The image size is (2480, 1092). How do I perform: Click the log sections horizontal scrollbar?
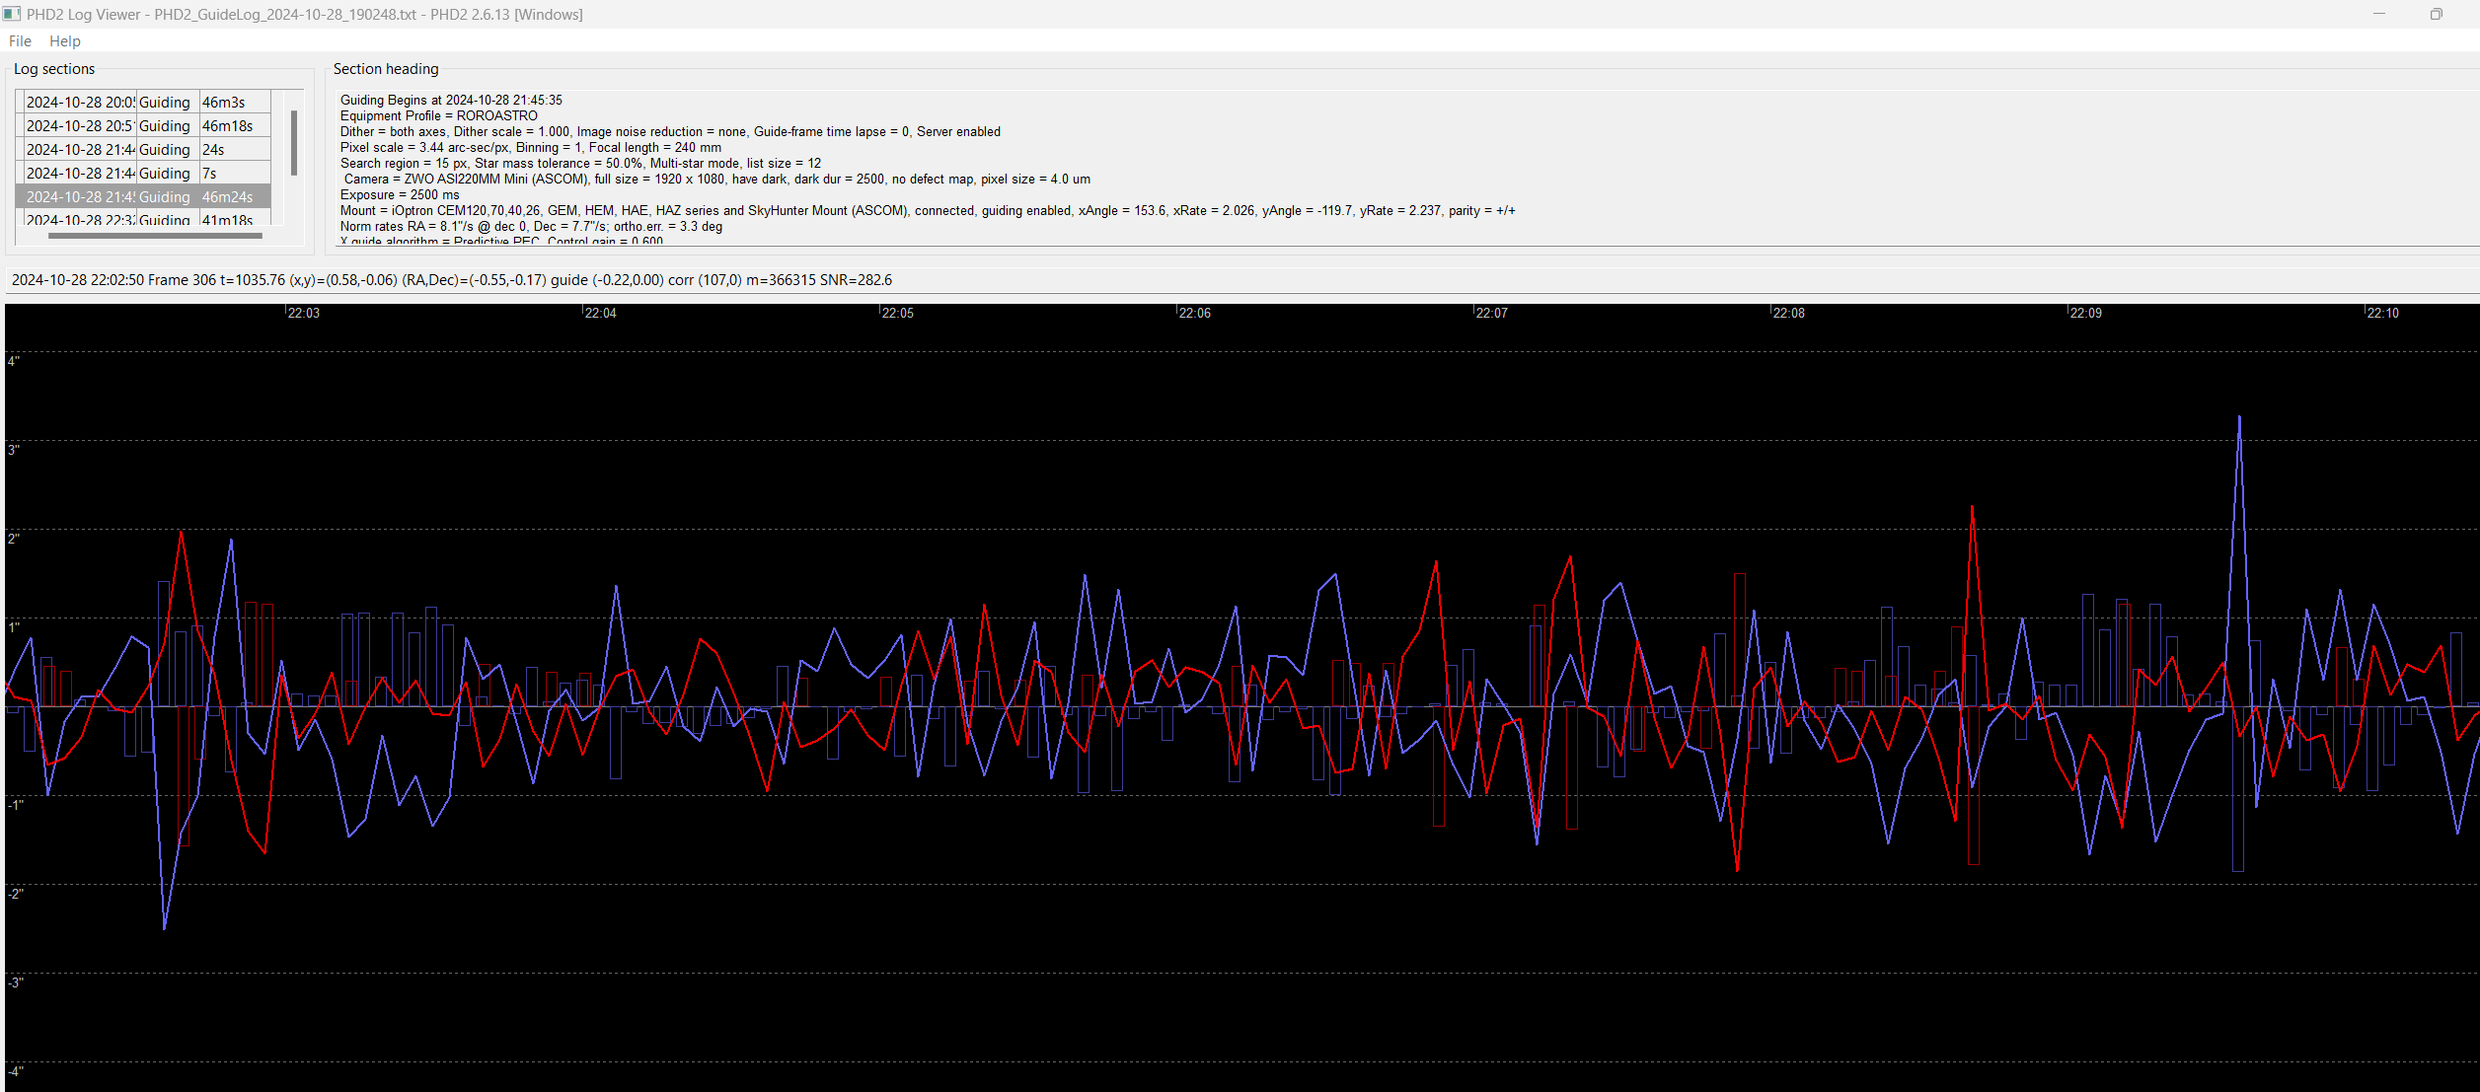point(155,236)
